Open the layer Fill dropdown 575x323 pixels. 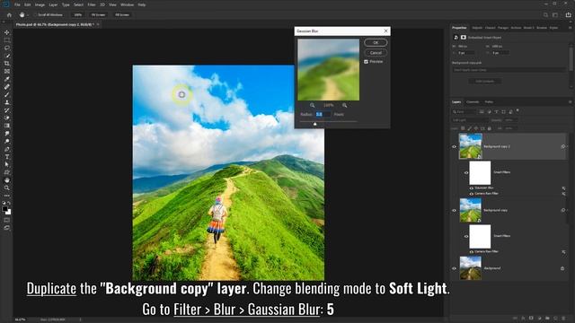click(510, 128)
